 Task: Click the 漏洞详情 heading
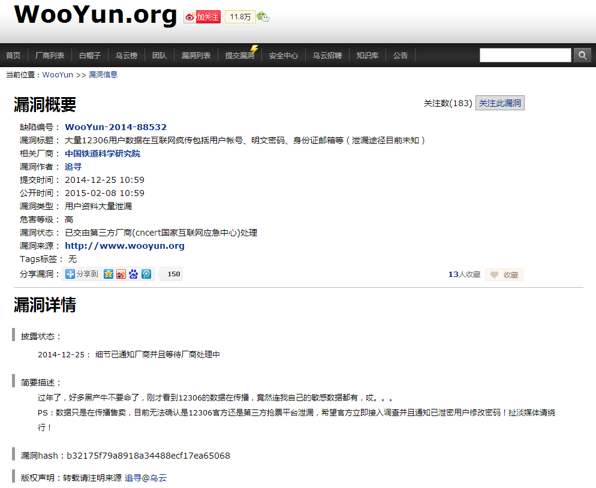[45, 305]
